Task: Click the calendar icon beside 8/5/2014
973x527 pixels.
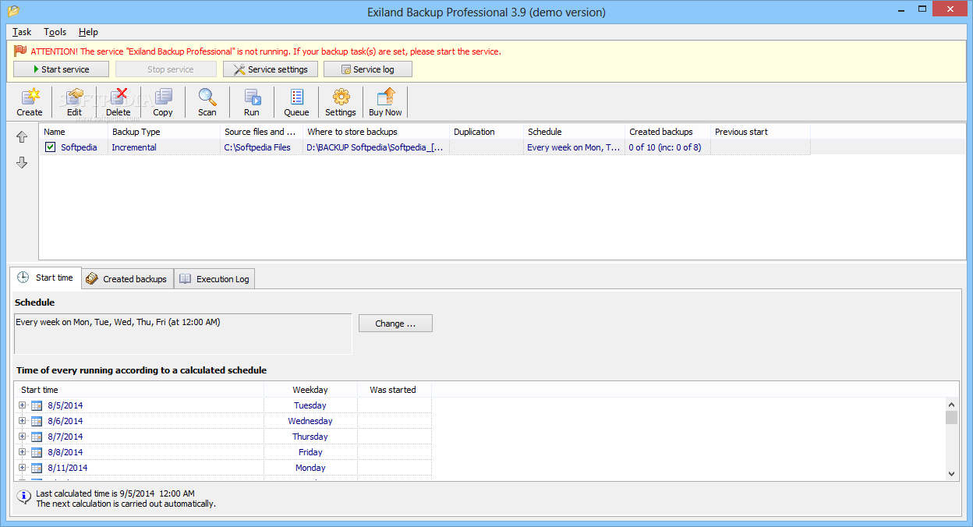Action: pos(37,405)
